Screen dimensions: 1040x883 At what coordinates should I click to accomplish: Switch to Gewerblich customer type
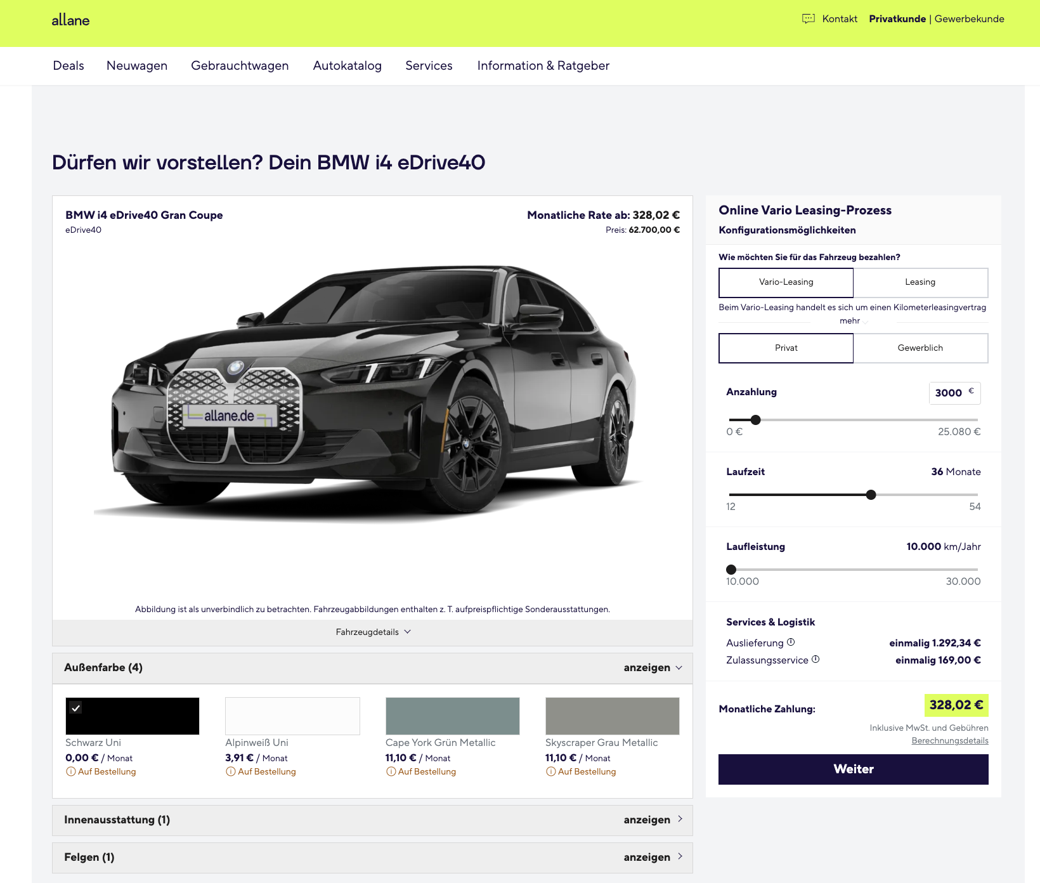tap(920, 348)
